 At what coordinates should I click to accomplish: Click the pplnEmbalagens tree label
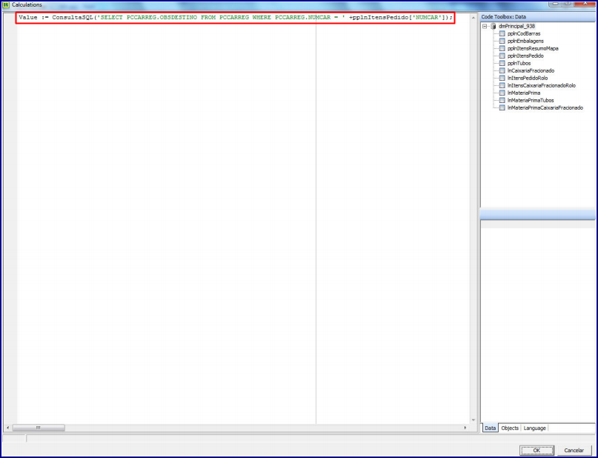point(525,41)
